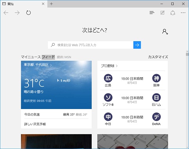Maximize the browser window
Screen dimensions: 189x149
pyautogui.click(x=173, y=4)
